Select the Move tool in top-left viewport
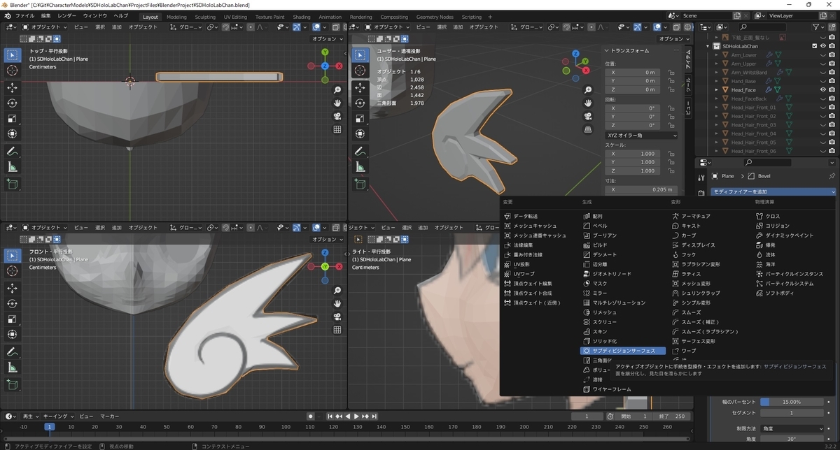 click(13, 87)
